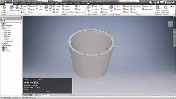
Task: Switch to the Sketch ribbon tab
Action: (16, 4)
